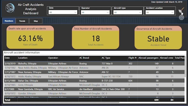Click the AC Type column header

[x=106, y=58]
